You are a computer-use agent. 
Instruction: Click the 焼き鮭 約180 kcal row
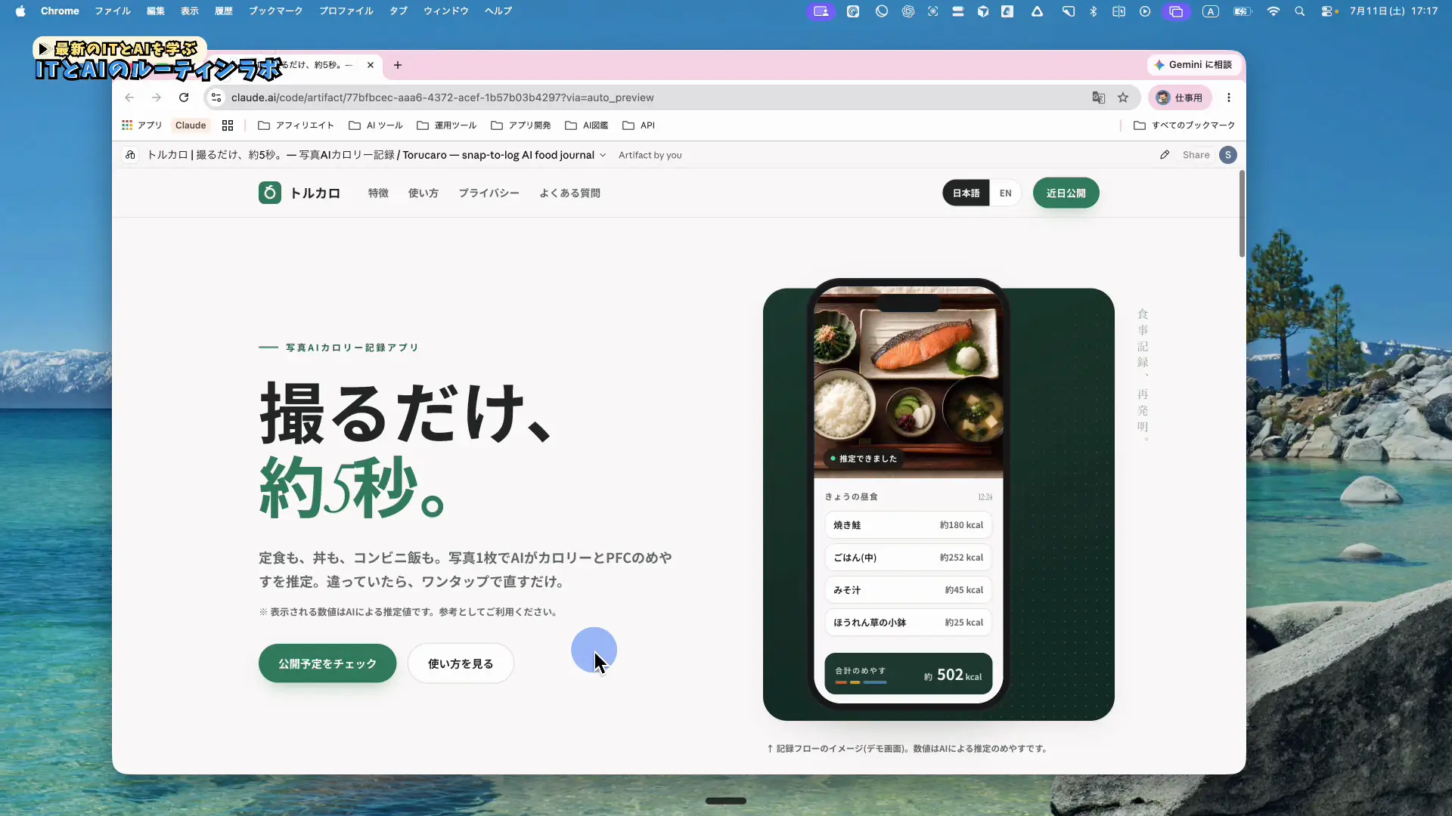(x=908, y=525)
